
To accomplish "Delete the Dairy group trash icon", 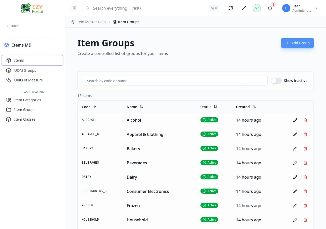I will point(305,177).
